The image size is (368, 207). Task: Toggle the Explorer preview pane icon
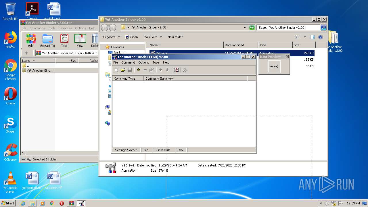[313, 37]
